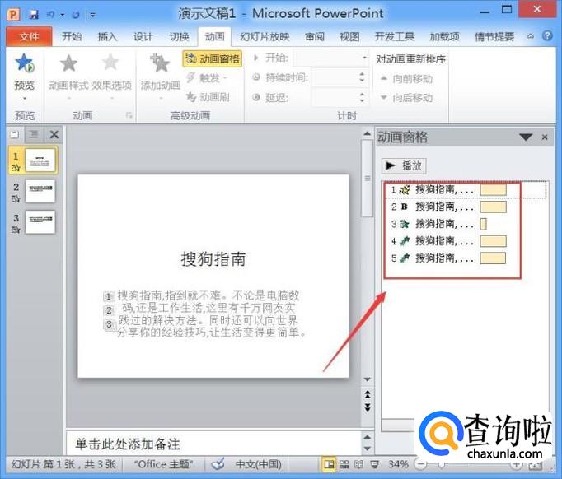
Task: Open the 触发 Trigger dropdown
Action: 206,77
